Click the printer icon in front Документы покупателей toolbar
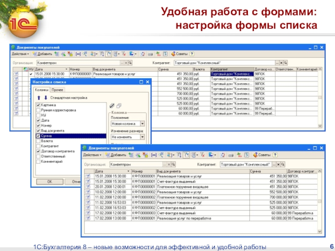The image size is (335, 251). point(231,155)
